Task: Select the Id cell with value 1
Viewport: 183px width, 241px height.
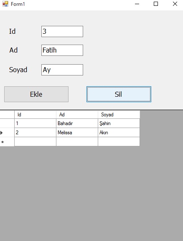Action: pos(35,123)
